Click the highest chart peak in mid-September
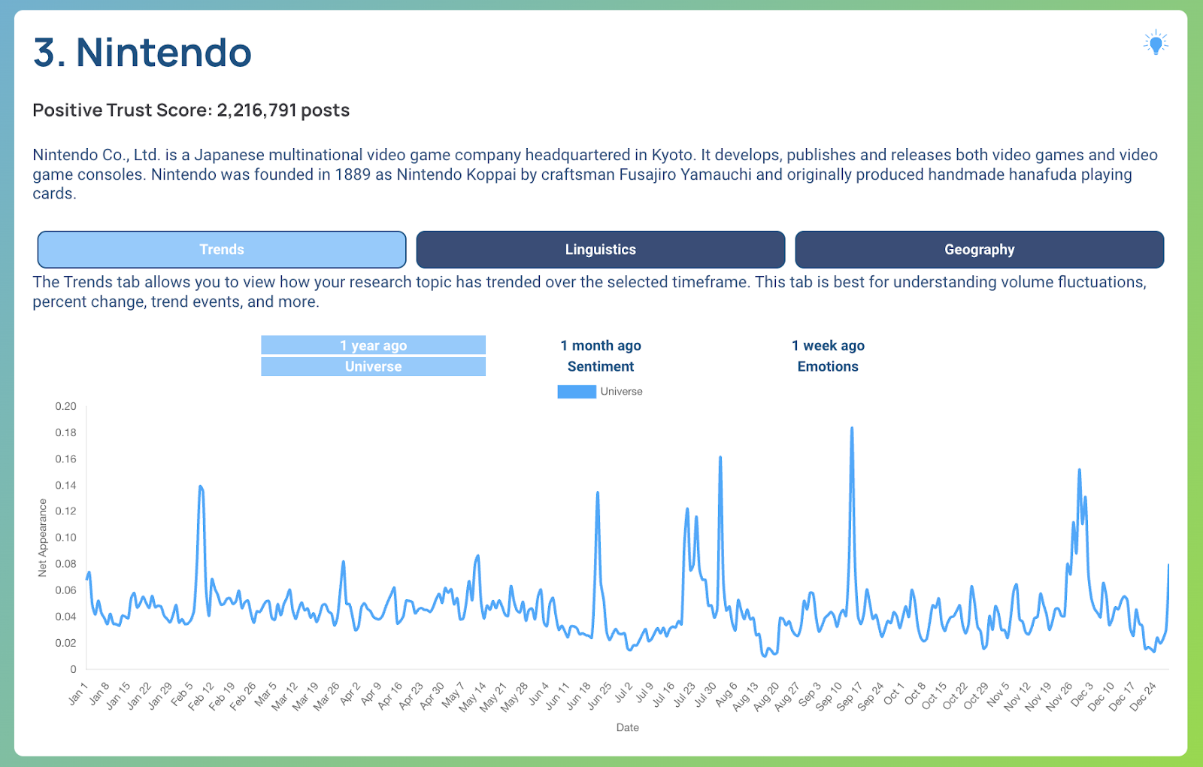This screenshot has width=1203, height=767. tap(852, 429)
